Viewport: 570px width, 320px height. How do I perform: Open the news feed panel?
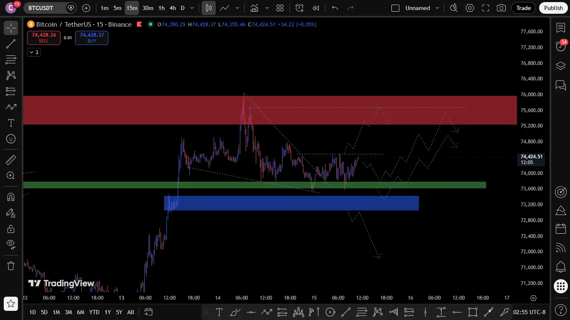click(561, 248)
